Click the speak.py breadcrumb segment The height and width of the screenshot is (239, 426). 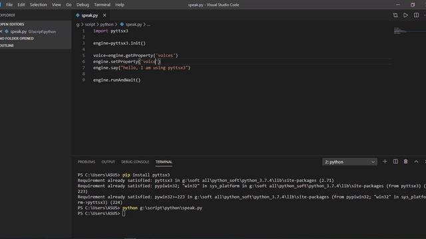pyautogui.click(x=134, y=25)
